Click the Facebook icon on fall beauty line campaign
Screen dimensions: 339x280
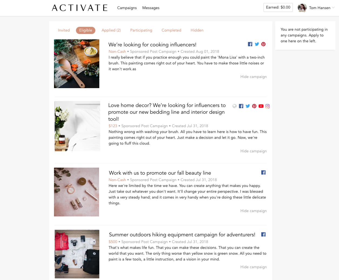pyautogui.click(x=263, y=172)
